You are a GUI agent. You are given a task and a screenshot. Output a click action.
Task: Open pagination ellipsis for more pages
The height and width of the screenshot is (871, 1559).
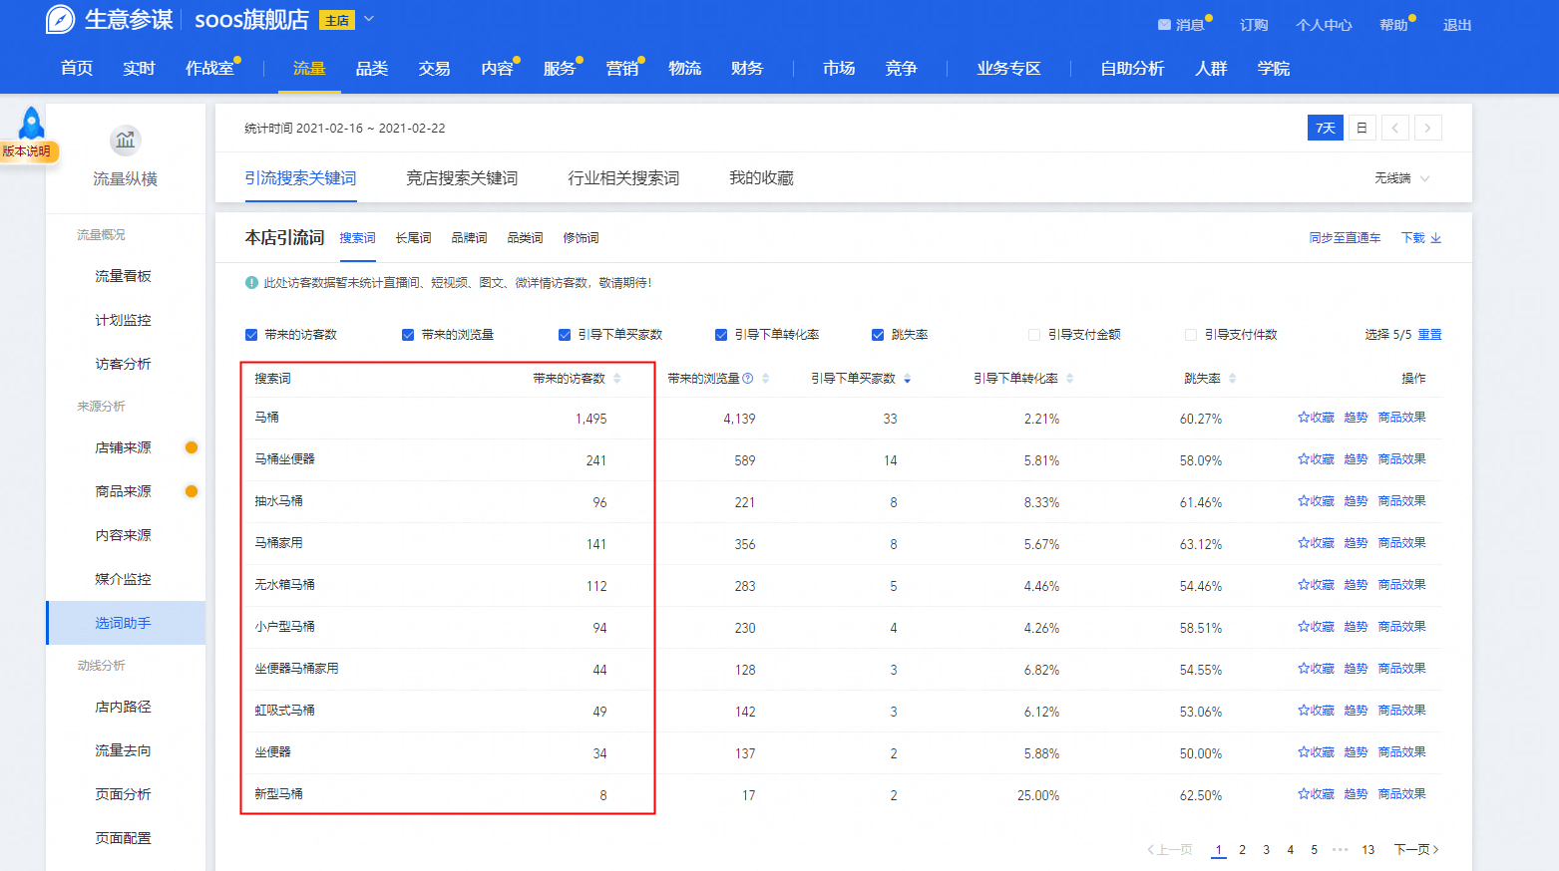point(1341,850)
